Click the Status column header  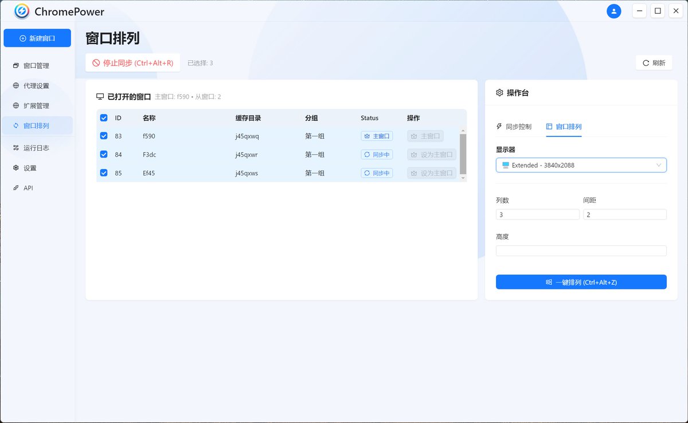coord(370,118)
